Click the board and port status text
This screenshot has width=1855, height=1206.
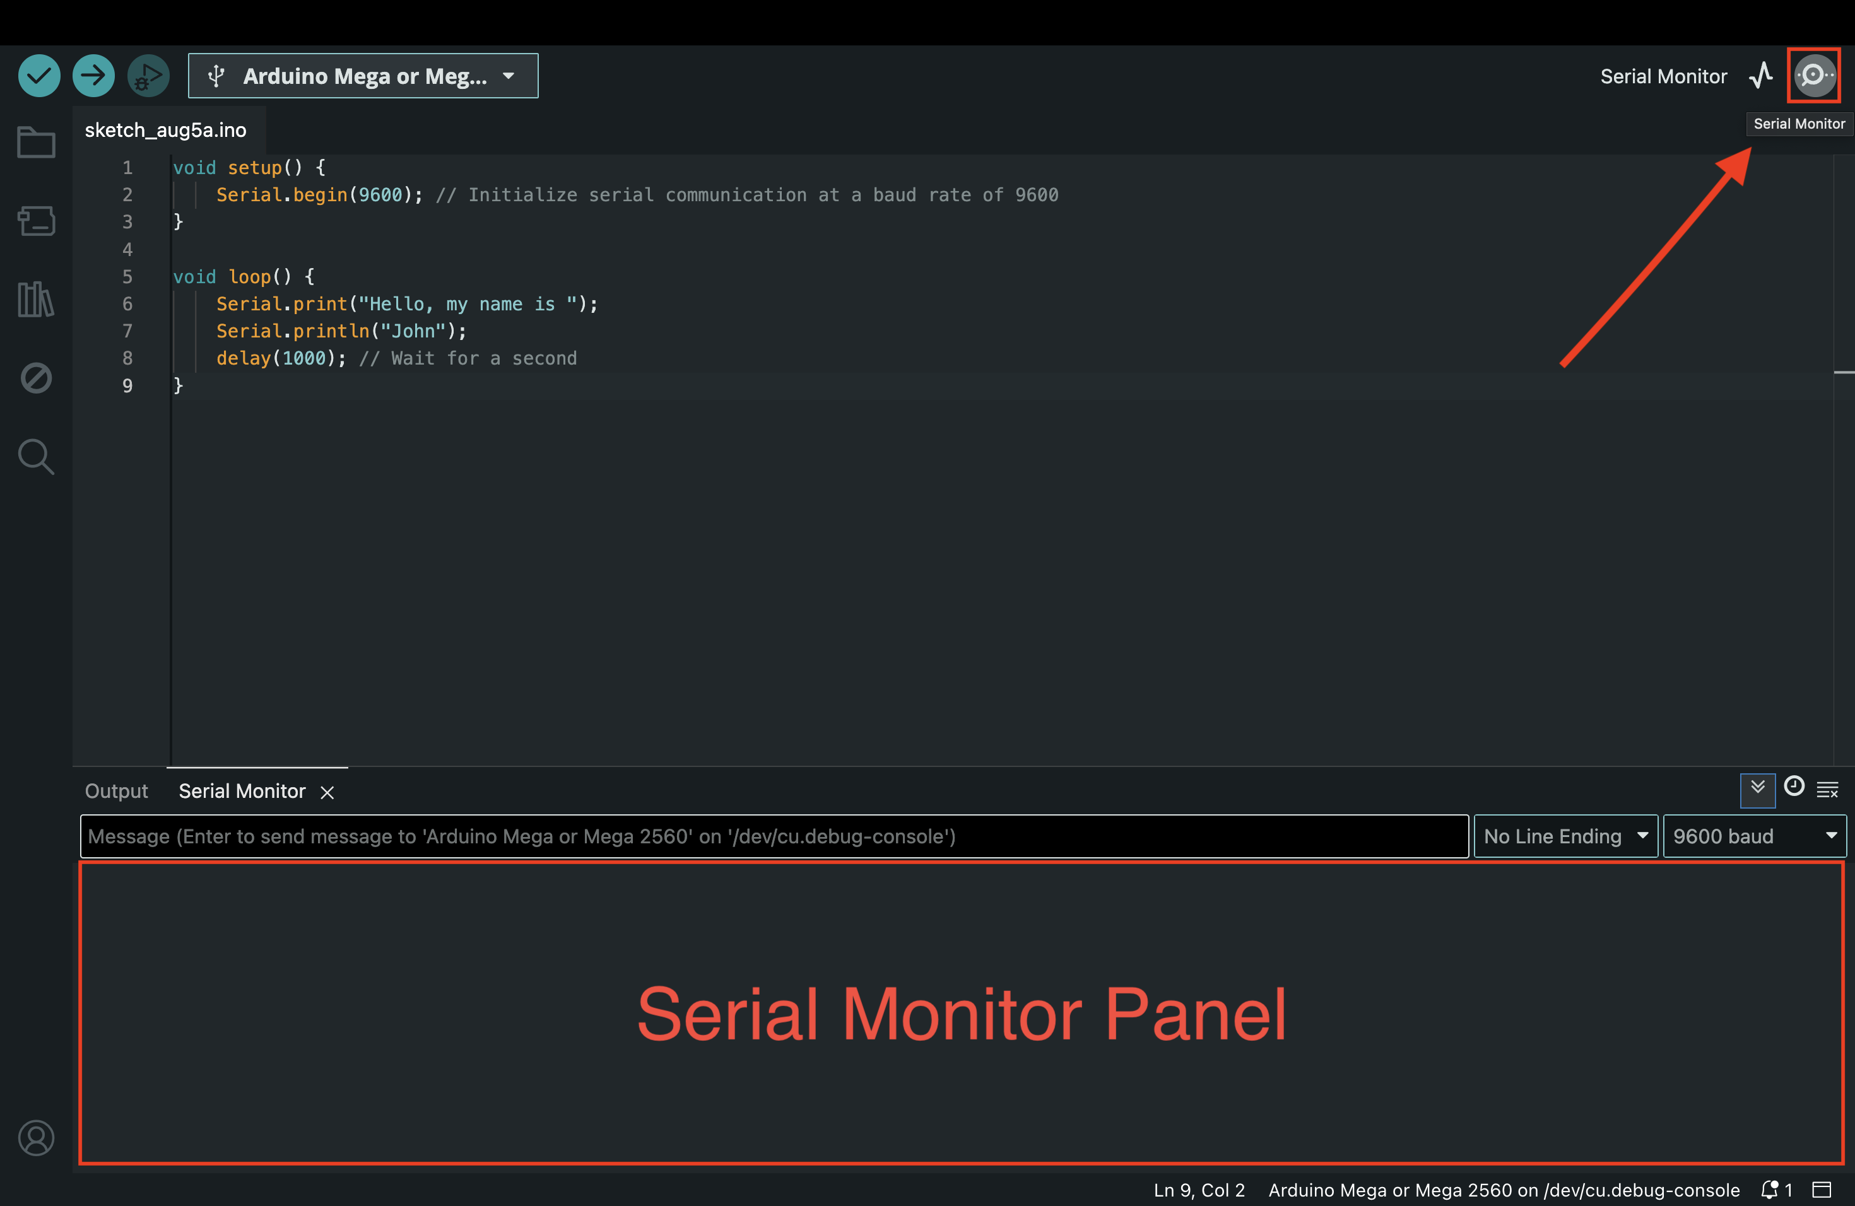click(x=1504, y=1190)
